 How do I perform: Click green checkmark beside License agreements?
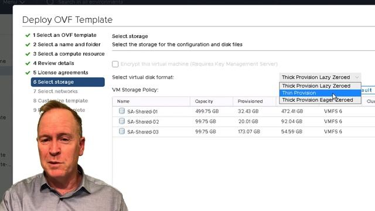click(28, 73)
